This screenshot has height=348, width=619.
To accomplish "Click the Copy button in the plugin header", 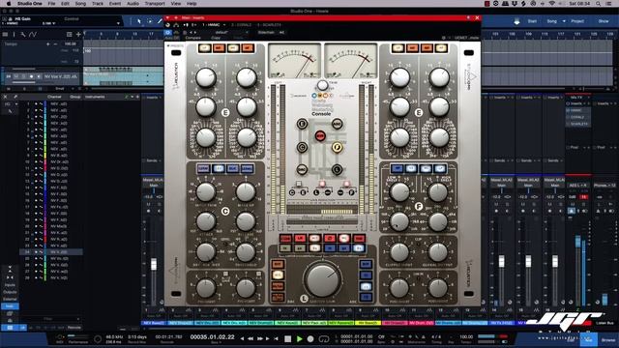I will [x=216, y=38].
